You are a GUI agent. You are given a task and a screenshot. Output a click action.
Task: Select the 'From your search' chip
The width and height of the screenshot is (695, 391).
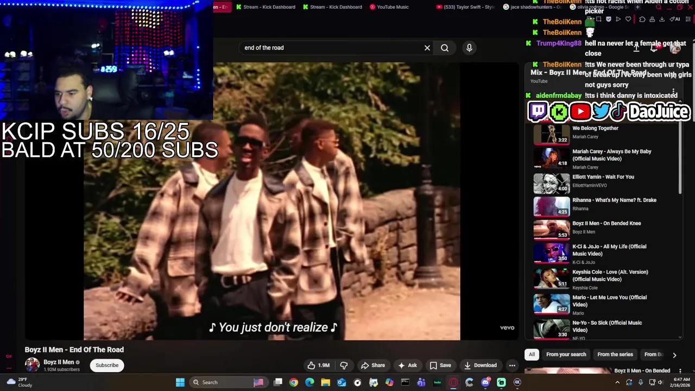(566, 355)
